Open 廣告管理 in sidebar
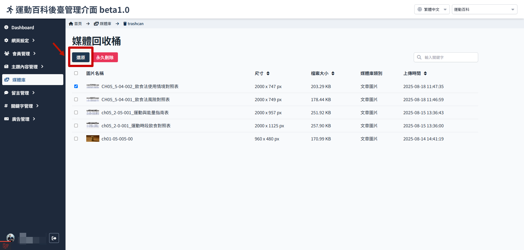Viewport: 524px width, 250px height. point(33,119)
